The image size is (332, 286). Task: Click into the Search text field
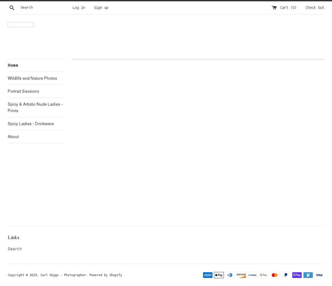point(42,8)
